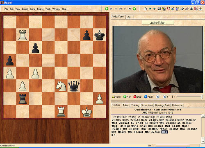Increase volume with the speaker plus icon
Image resolution: width=205 pixels, height=148 pixels.
[x=165, y=97]
